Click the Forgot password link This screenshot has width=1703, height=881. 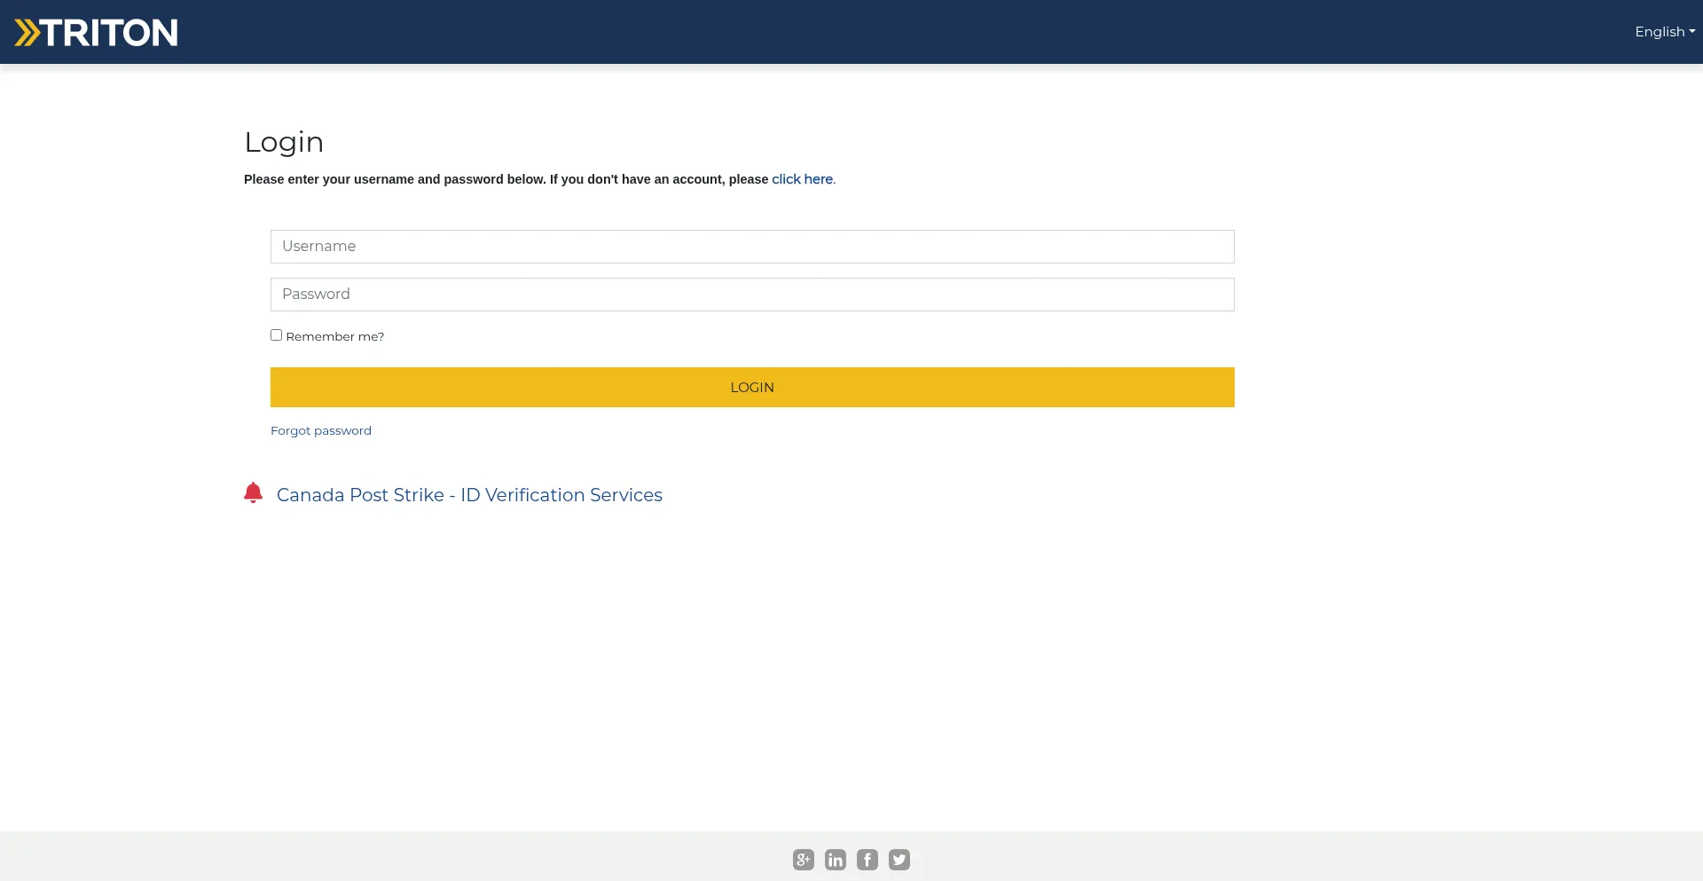pos(320,431)
